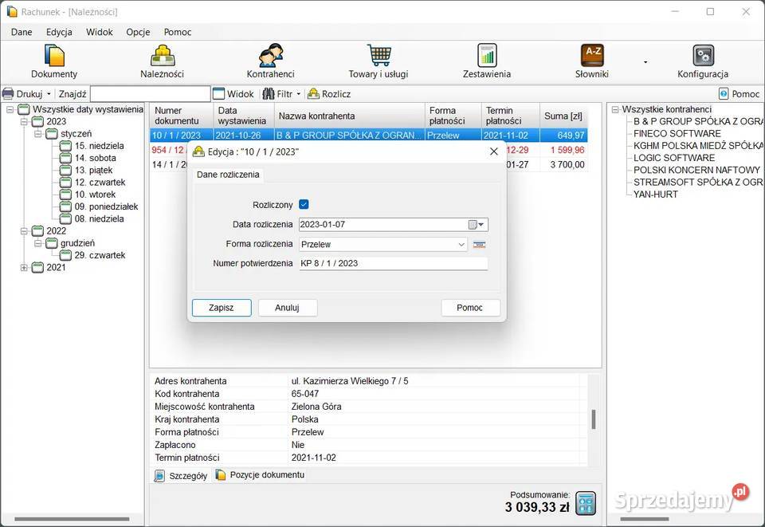Click the Zapisz button
The image size is (765, 527).
point(222,308)
